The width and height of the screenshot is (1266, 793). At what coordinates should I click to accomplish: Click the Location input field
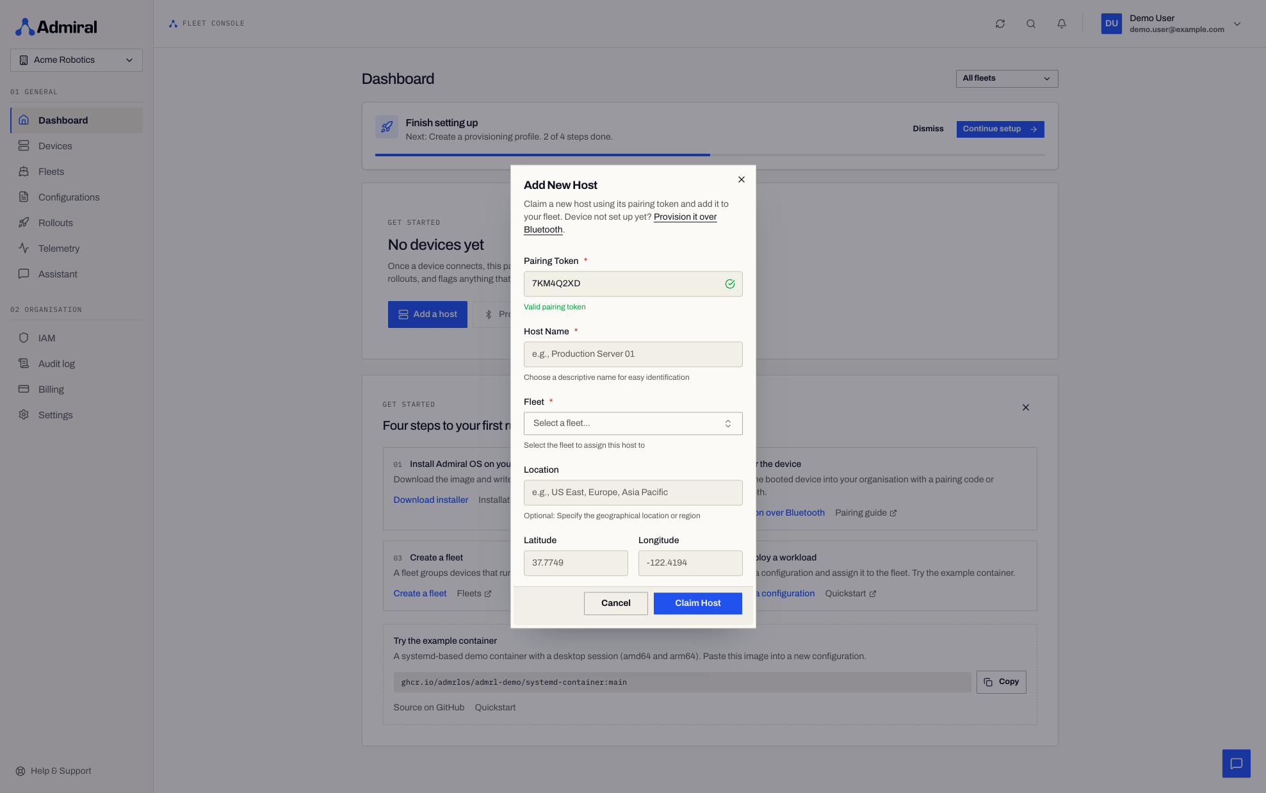(x=633, y=493)
